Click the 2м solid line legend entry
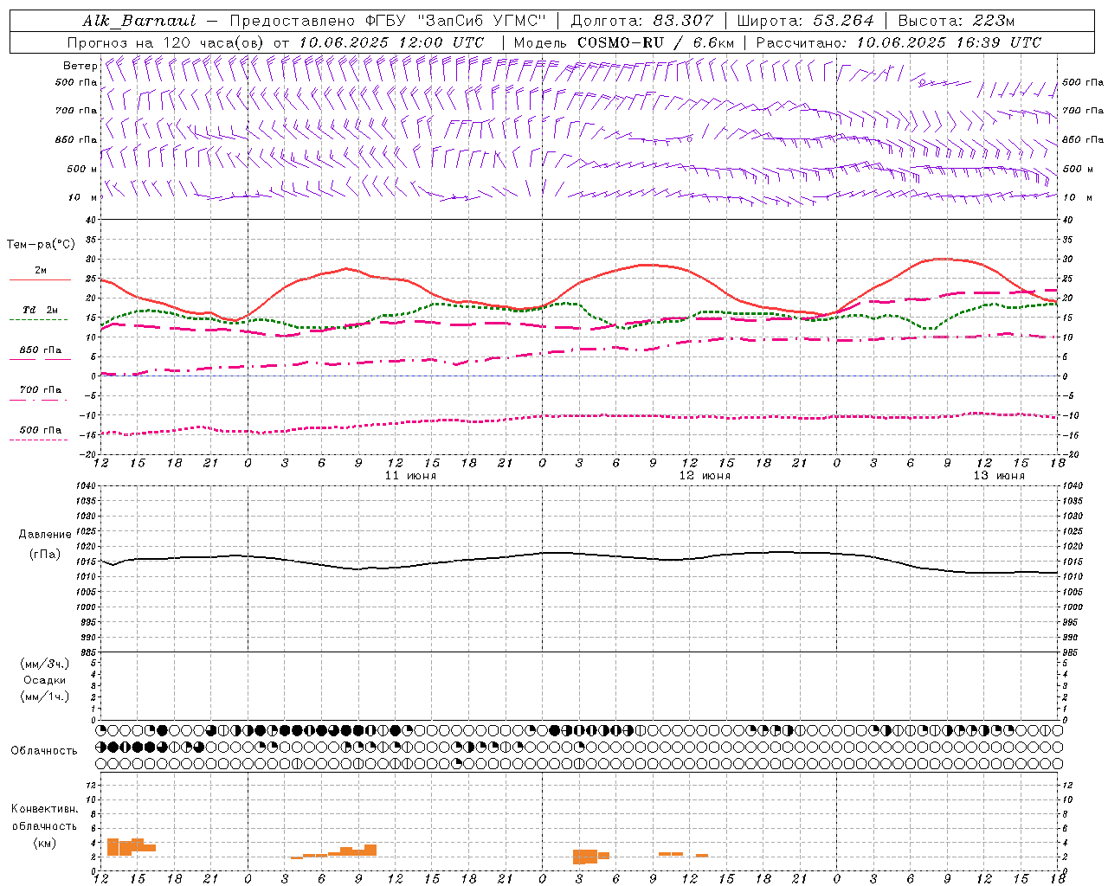1108x886 pixels. (x=40, y=274)
